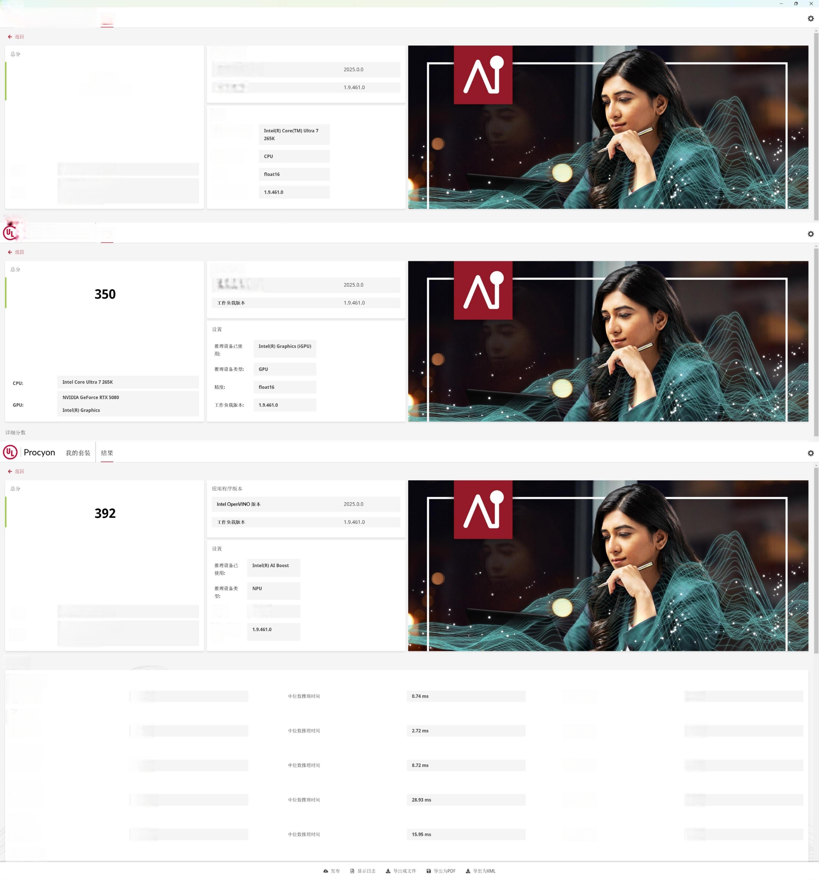The height and width of the screenshot is (880, 819).
Task: Restore down the window
Action: (796, 3)
